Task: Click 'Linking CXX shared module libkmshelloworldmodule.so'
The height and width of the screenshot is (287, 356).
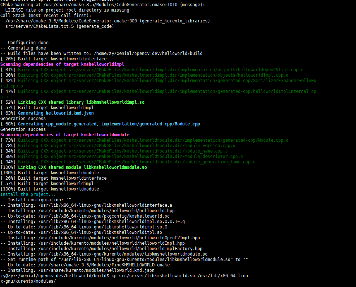Action: click(83, 167)
